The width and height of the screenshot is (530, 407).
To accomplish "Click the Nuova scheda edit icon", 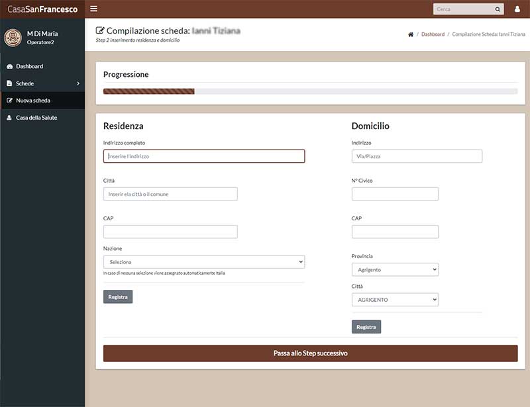I will pyautogui.click(x=9, y=101).
